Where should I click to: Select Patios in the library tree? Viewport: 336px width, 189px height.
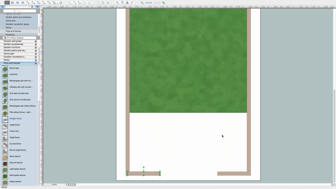[x=9, y=28]
